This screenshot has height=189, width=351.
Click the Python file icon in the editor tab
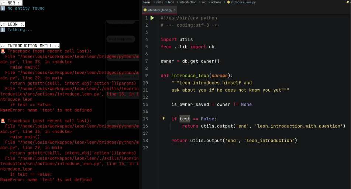(x=145, y=10)
